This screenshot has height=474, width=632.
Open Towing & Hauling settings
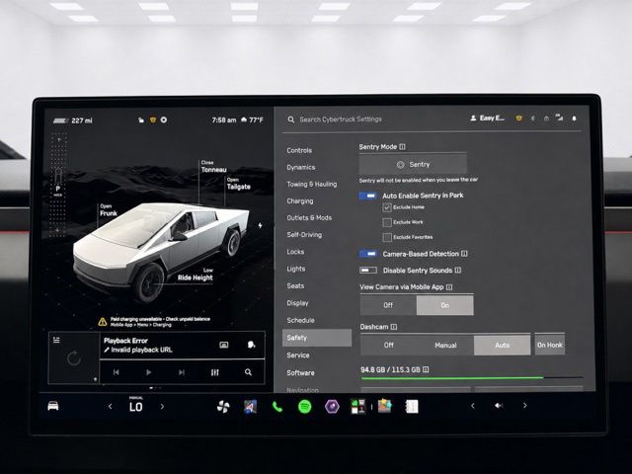(312, 185)
